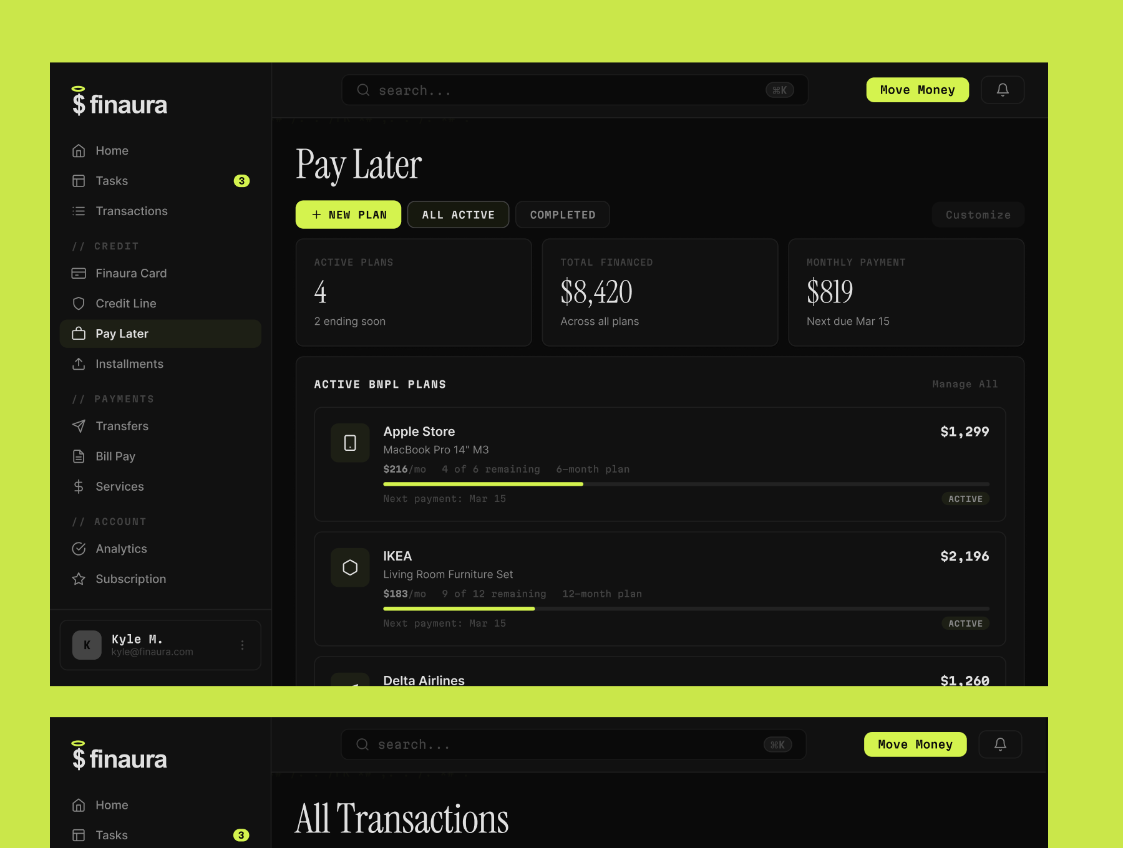Open Transfers via the send icon
This screenshot has width=1123, height=848.
click(79, 426)
